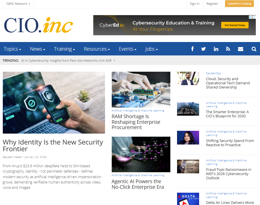Expand the Training dropdown menu
Image resolution: width=260 pixels, height=205 pixels.
coord(65,49)
